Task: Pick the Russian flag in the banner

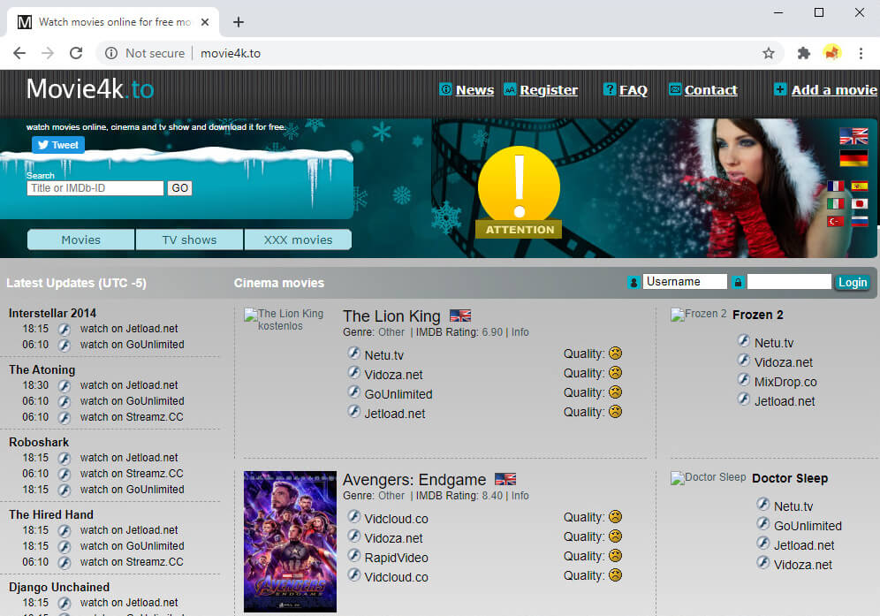Action: 859,221
